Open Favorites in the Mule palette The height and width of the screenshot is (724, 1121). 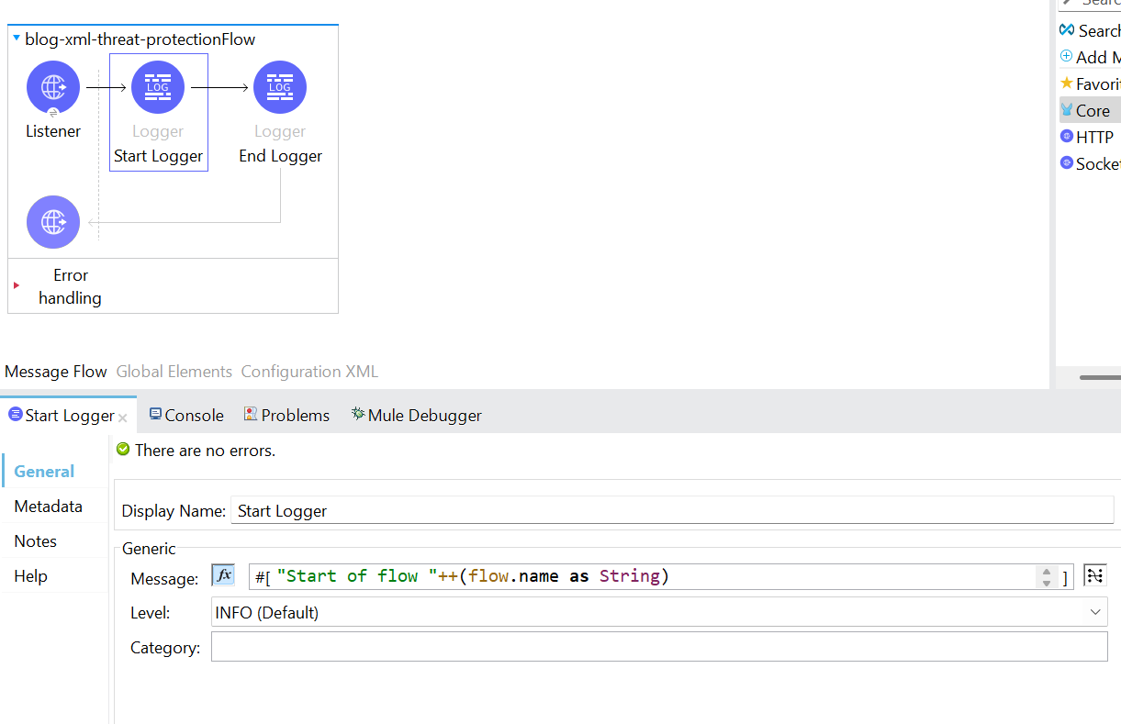[1093, 84]
